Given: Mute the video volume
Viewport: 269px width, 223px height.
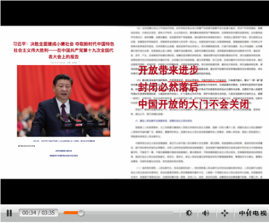Looking at the screenshot, I should tap(206, 213).
